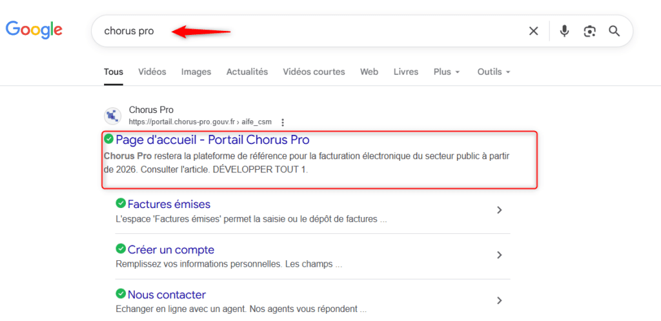Expand the Créer un compte result chevron
The image size is (661, 321).
pyautogui.click(x=500, y=255)
